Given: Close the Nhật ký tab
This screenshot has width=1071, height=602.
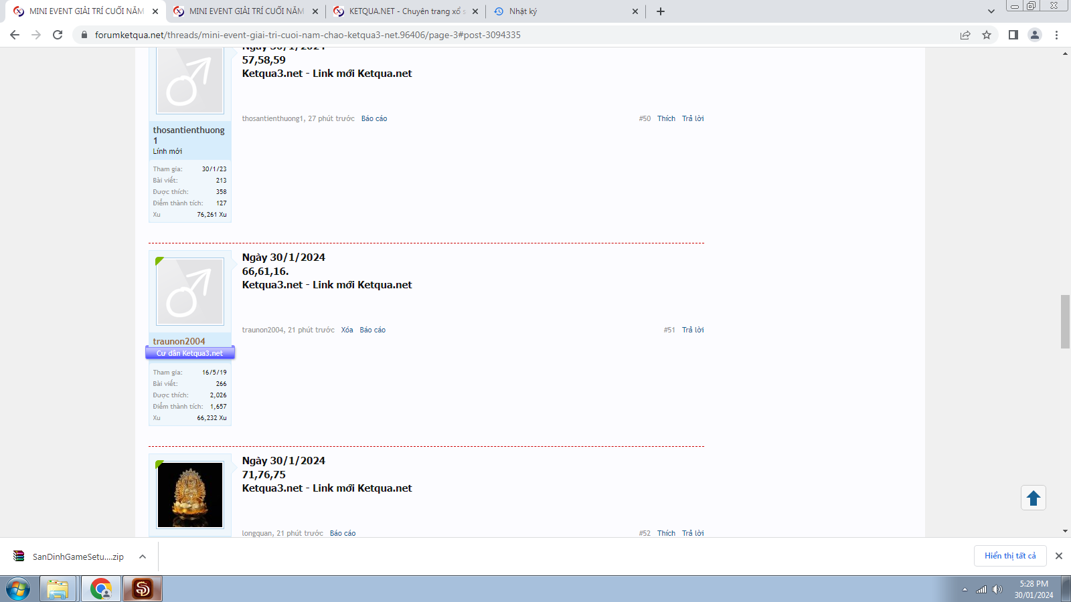Looking at the screenshot, I should [x=635, y=11].
